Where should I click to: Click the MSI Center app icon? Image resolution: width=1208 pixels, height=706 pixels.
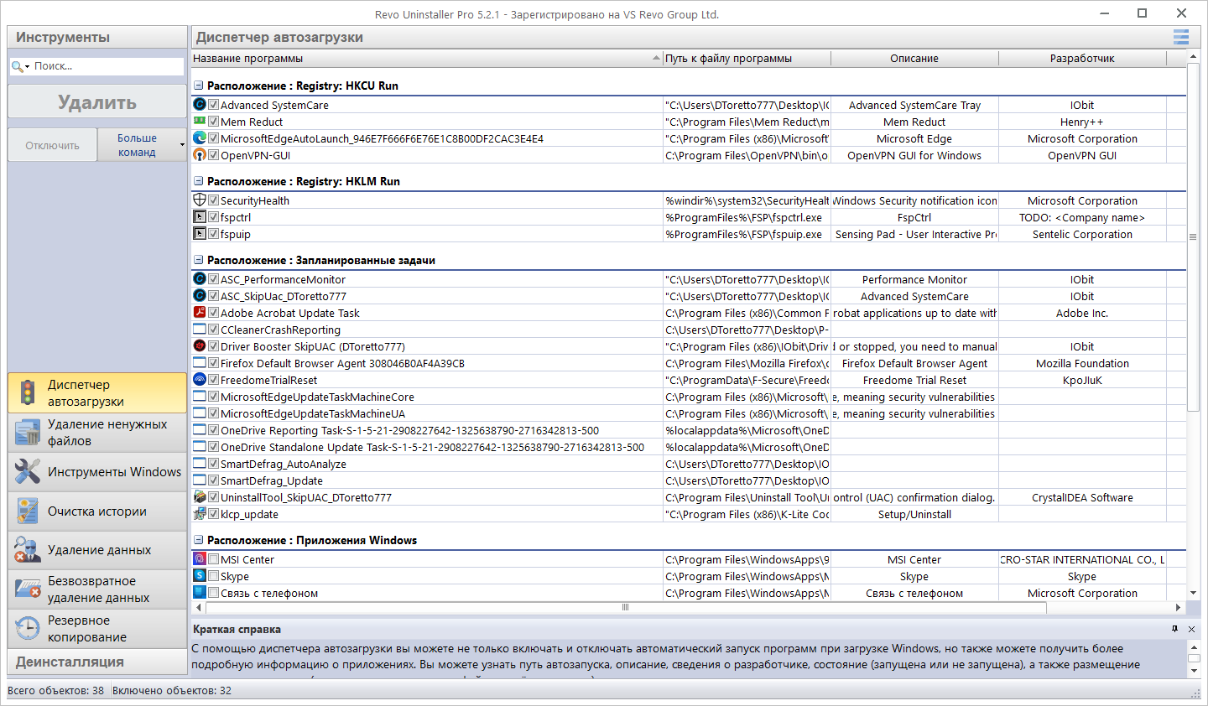click(200, 559)
